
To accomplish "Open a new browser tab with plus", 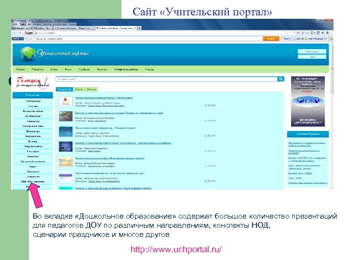I will [139, 28].
